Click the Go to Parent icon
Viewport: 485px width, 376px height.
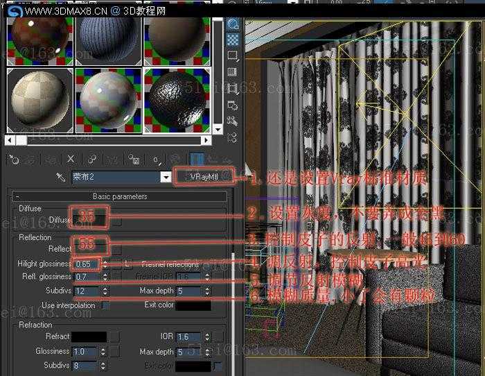pyautogui.click(x=212, y=160)
